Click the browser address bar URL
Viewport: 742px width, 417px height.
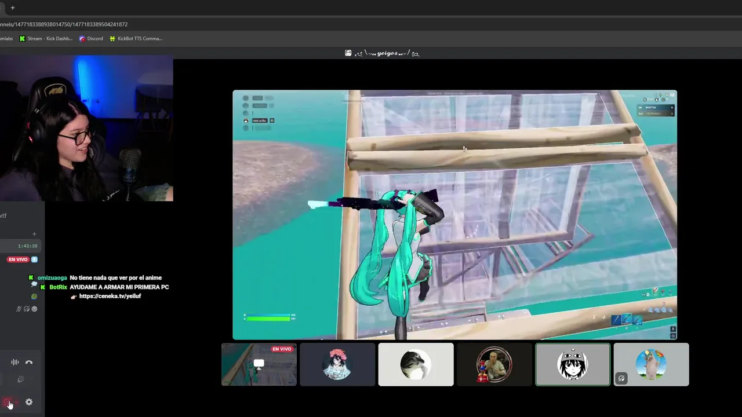64,24
